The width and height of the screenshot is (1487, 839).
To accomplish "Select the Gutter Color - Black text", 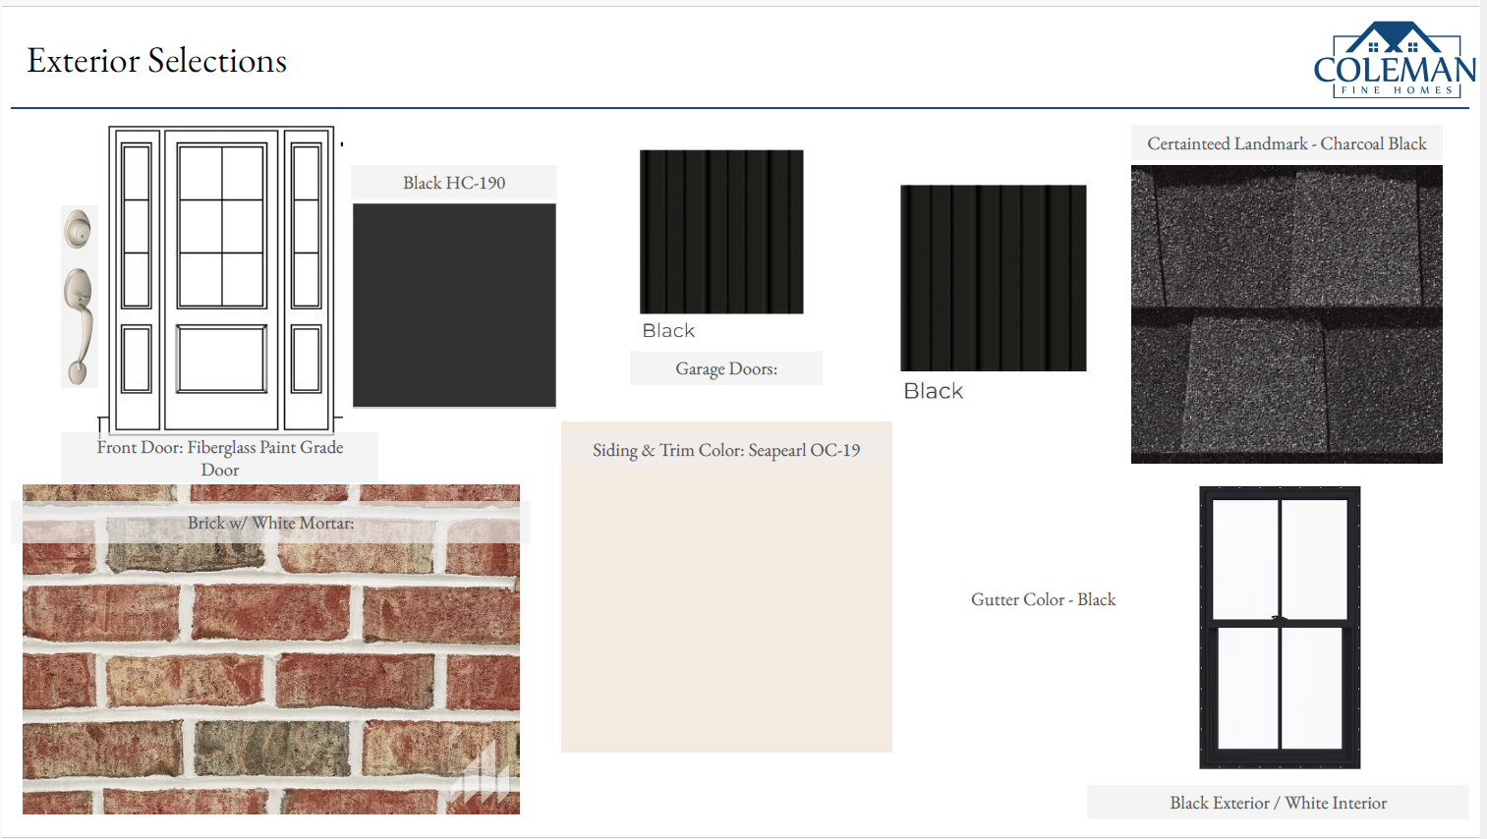I will (x=1043, y=599).
